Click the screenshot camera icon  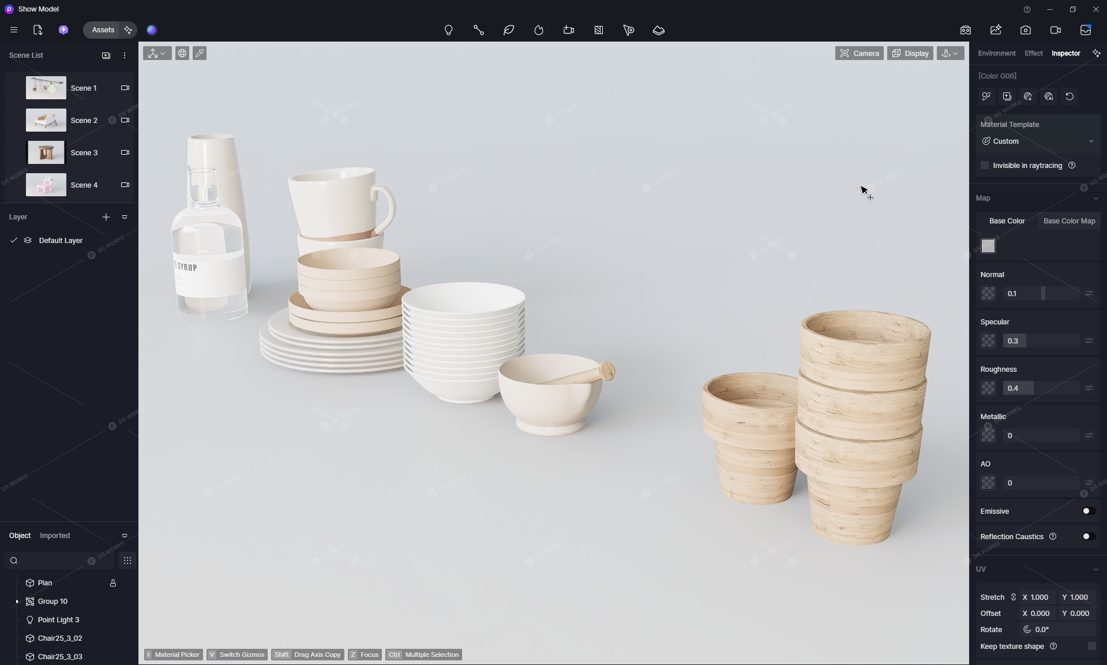click(1026, 30)
